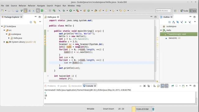Open Package Explorer view menu triangle
This screenshot has width=199, height=112.
pos(40,22)
